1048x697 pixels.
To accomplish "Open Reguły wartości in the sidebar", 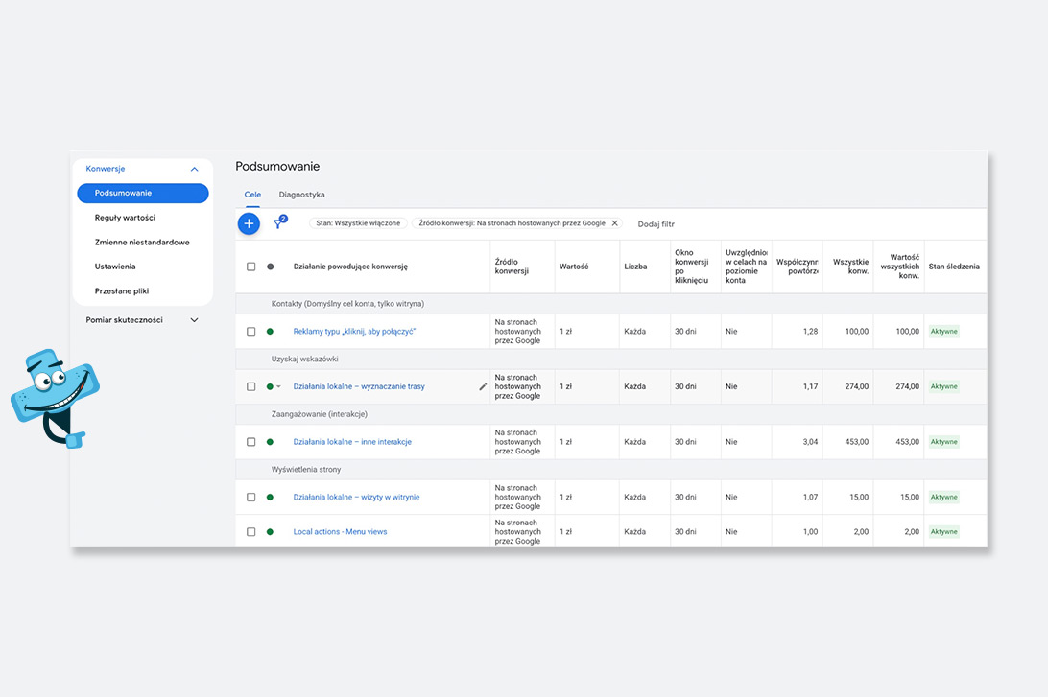I will pyautogui.click(x=125, y=218).
